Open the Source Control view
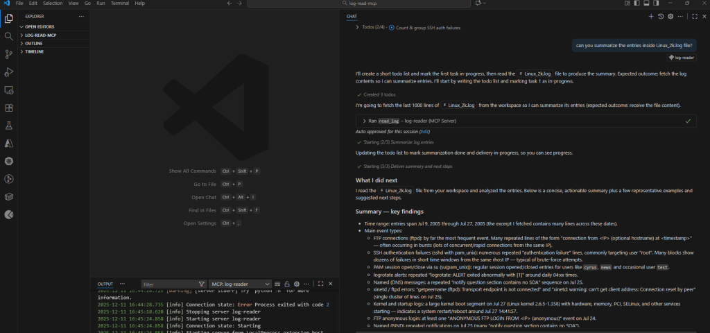710x333 pixels. pyautogui.click(x=8, y=54)
